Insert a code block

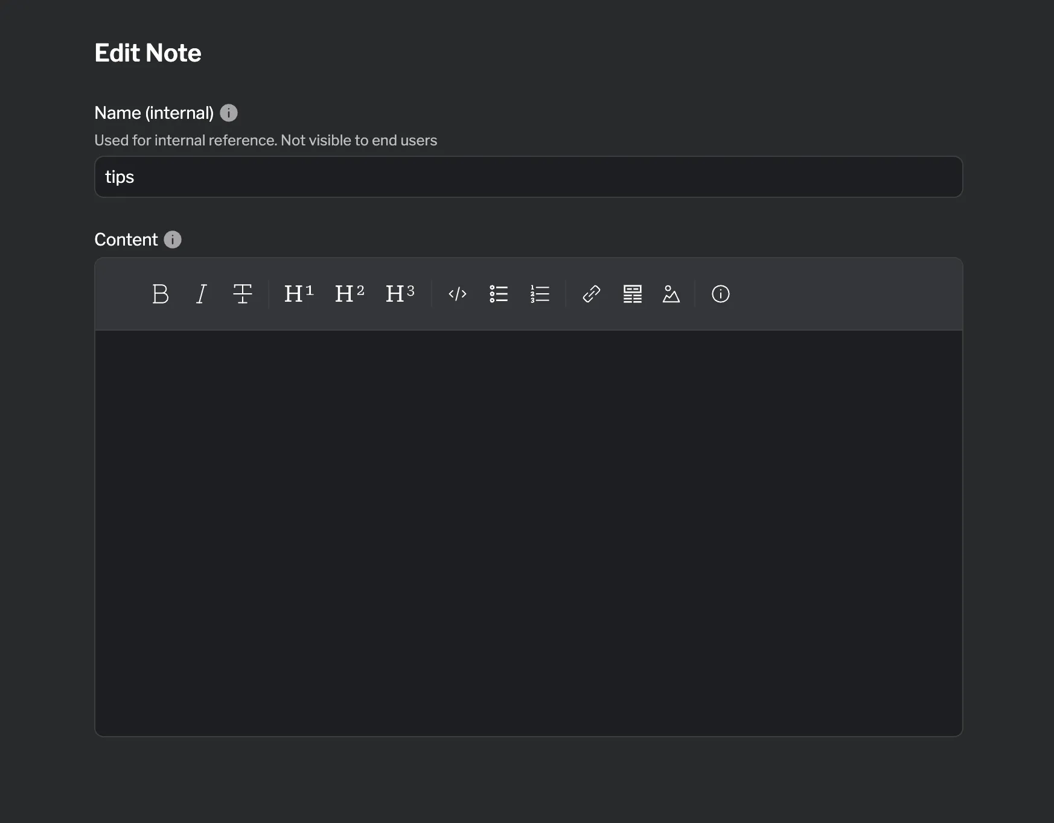point(457,294)
